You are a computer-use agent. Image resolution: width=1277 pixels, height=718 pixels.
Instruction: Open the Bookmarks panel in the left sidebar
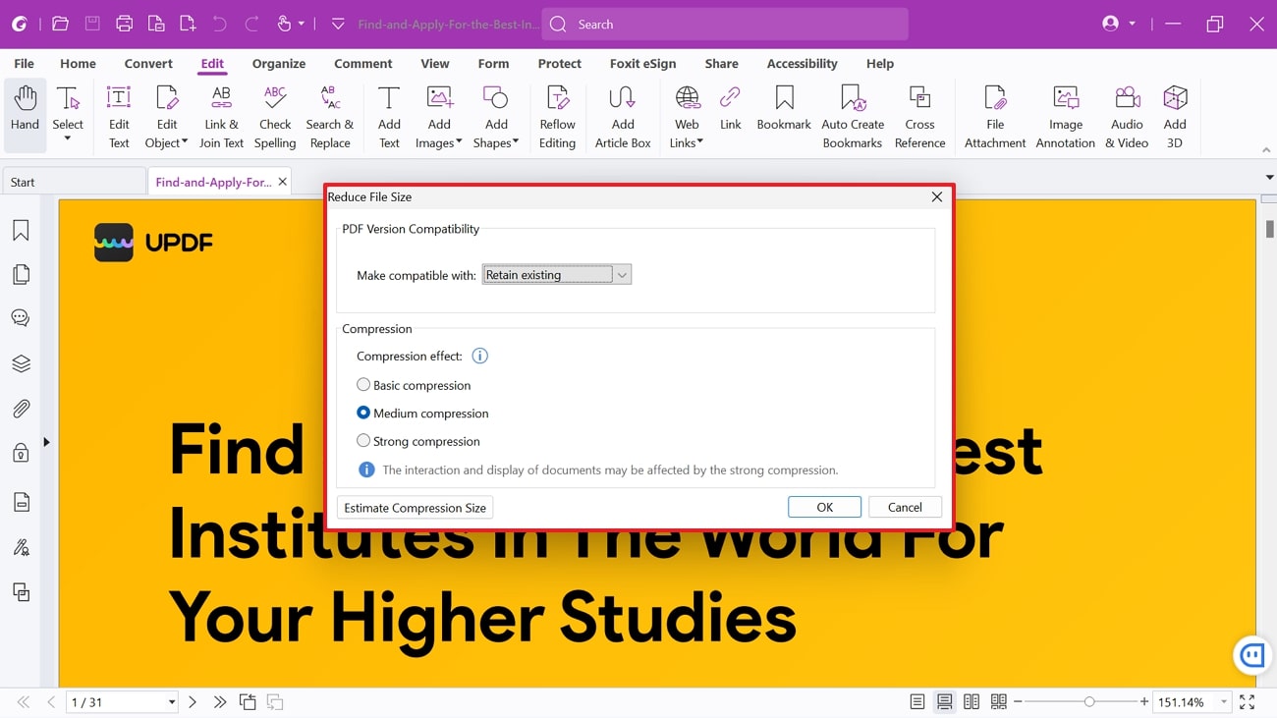click(21, 229)
